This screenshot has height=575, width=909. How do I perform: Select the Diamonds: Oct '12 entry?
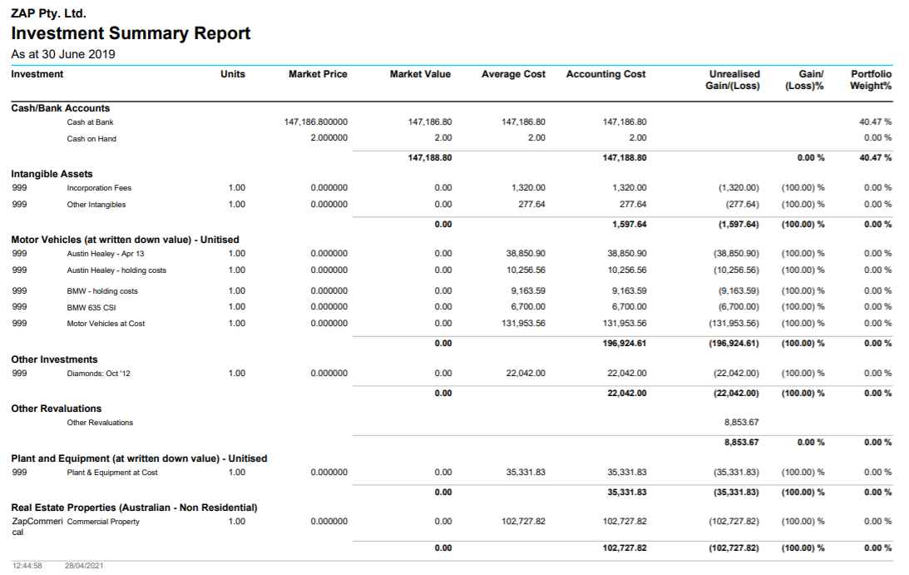(x=98, y=374)
